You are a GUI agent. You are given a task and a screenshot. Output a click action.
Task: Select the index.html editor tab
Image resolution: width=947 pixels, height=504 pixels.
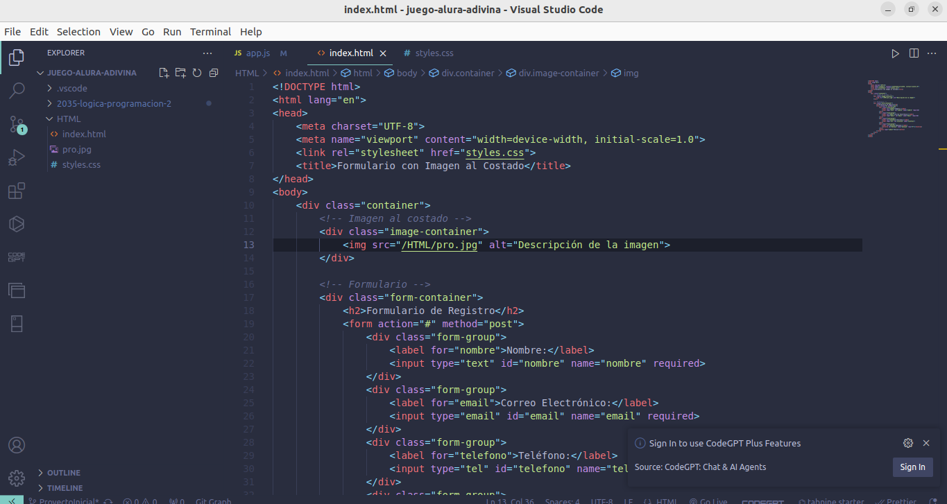pyautogui.click(x=351, y=53)
